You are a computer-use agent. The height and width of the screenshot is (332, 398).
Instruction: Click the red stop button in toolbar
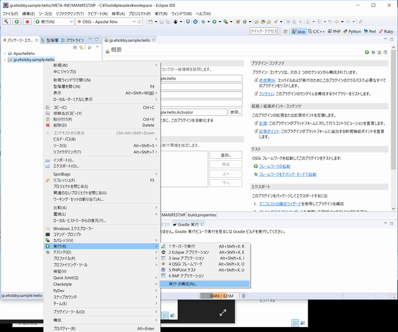(x=27, y=22)
